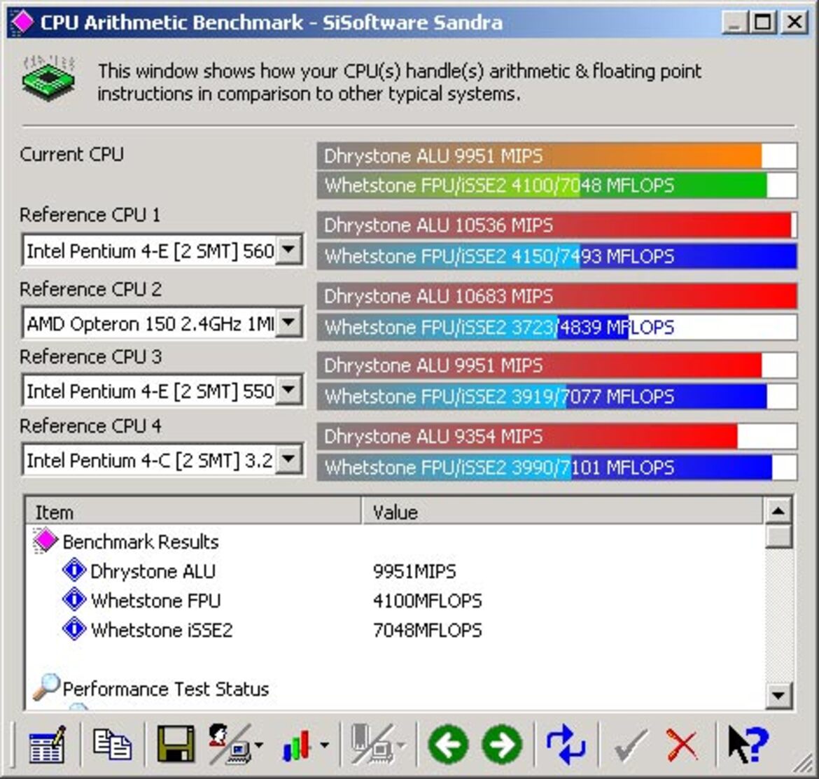Select the Whetstone iSSE2 list row
Image resolution: width=819 pixels, height=779 pixels.
[x=394, y=629]
